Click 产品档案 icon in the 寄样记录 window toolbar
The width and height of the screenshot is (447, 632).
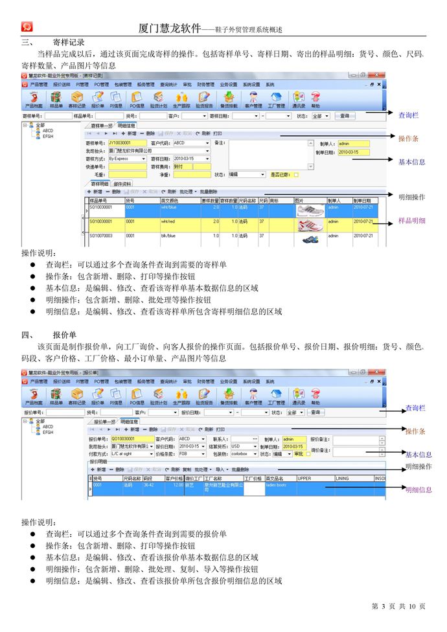34,98
